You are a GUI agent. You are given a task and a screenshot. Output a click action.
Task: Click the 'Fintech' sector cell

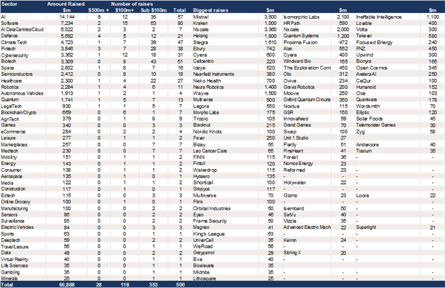click(x=8, y=48)
